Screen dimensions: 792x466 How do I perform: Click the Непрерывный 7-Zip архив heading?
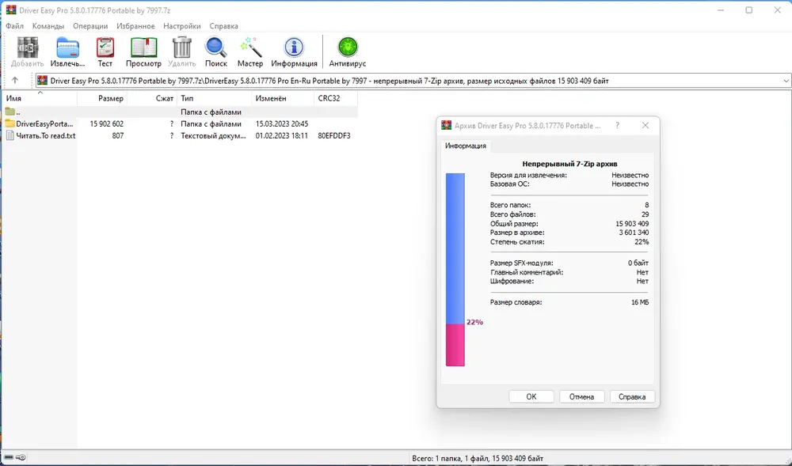click(569, 164)
